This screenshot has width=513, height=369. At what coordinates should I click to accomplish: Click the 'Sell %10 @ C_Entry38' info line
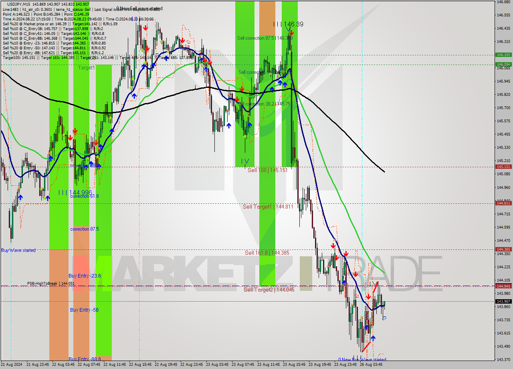53,28
